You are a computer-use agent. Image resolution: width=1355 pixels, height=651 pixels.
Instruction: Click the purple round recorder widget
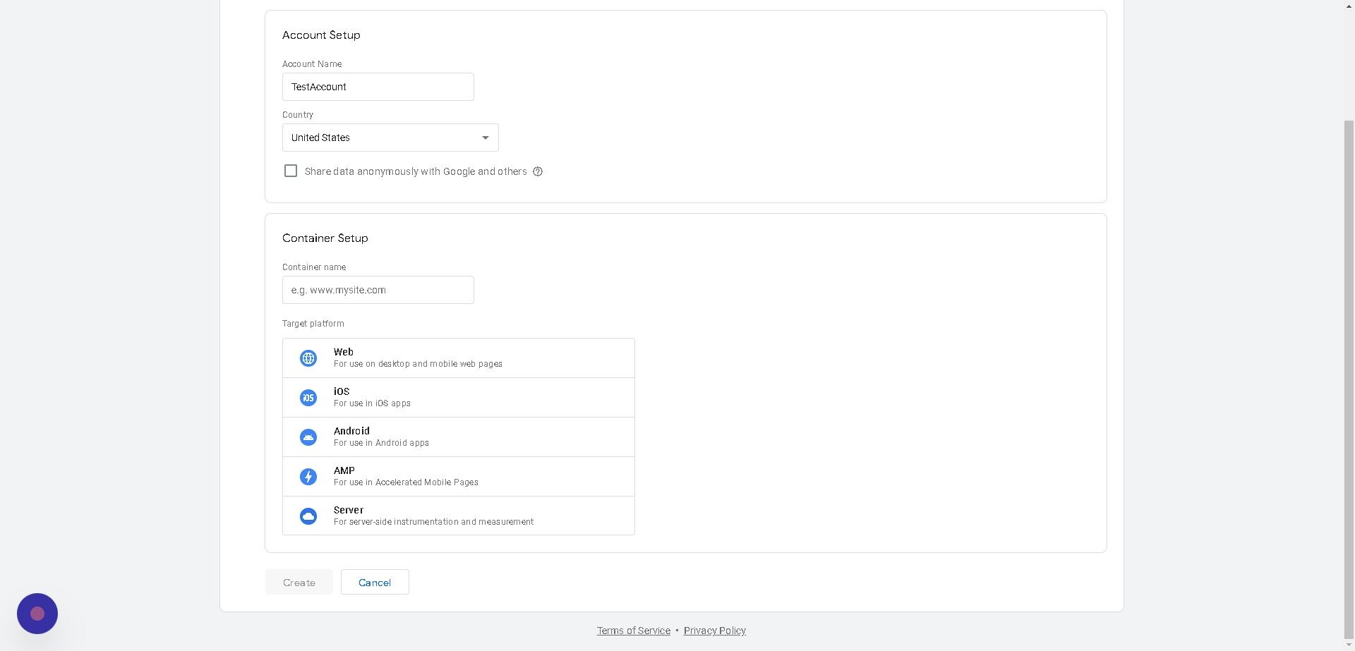point(37,614)
